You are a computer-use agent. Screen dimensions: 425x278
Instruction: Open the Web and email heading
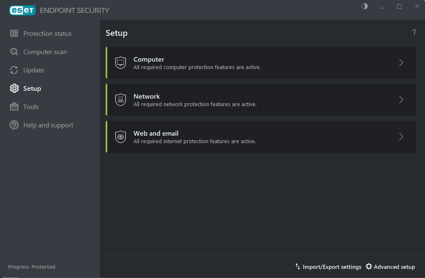156,134
